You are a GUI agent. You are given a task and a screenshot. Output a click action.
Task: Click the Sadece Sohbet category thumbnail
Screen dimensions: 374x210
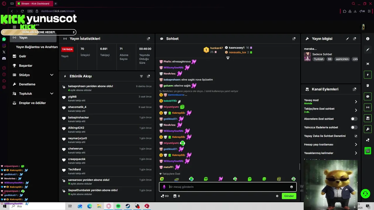(x=307, y=57)
